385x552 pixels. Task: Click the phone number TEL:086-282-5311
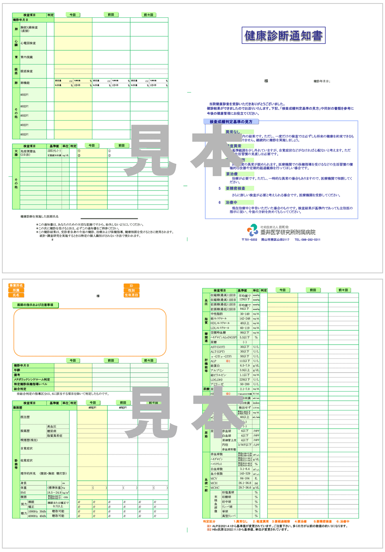click(308, 240)
